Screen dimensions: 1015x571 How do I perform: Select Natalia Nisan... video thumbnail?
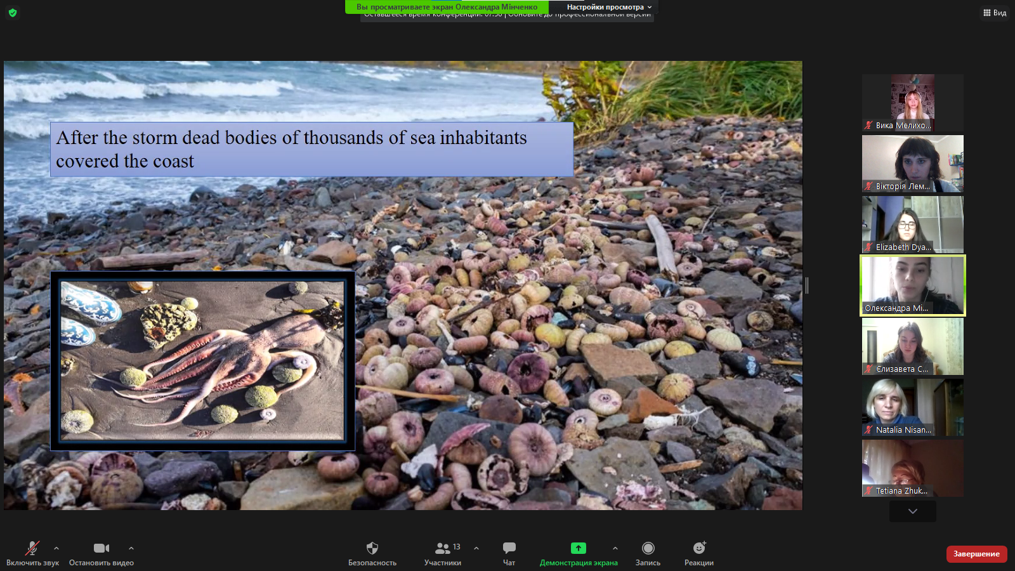[912, 407]
